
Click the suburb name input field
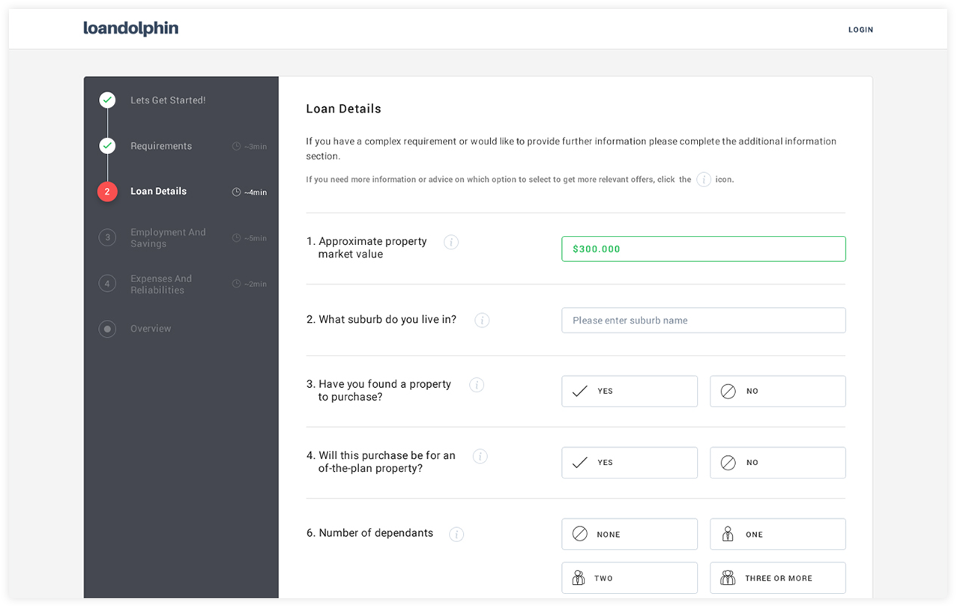click(x=704, y=320)
